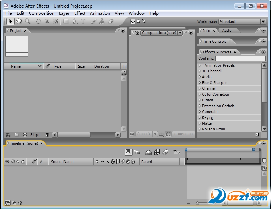Open the magnification ratio (100%) dropdown
Image resolution: width=271 pixels, height=209 pixels.
[155, 134]
